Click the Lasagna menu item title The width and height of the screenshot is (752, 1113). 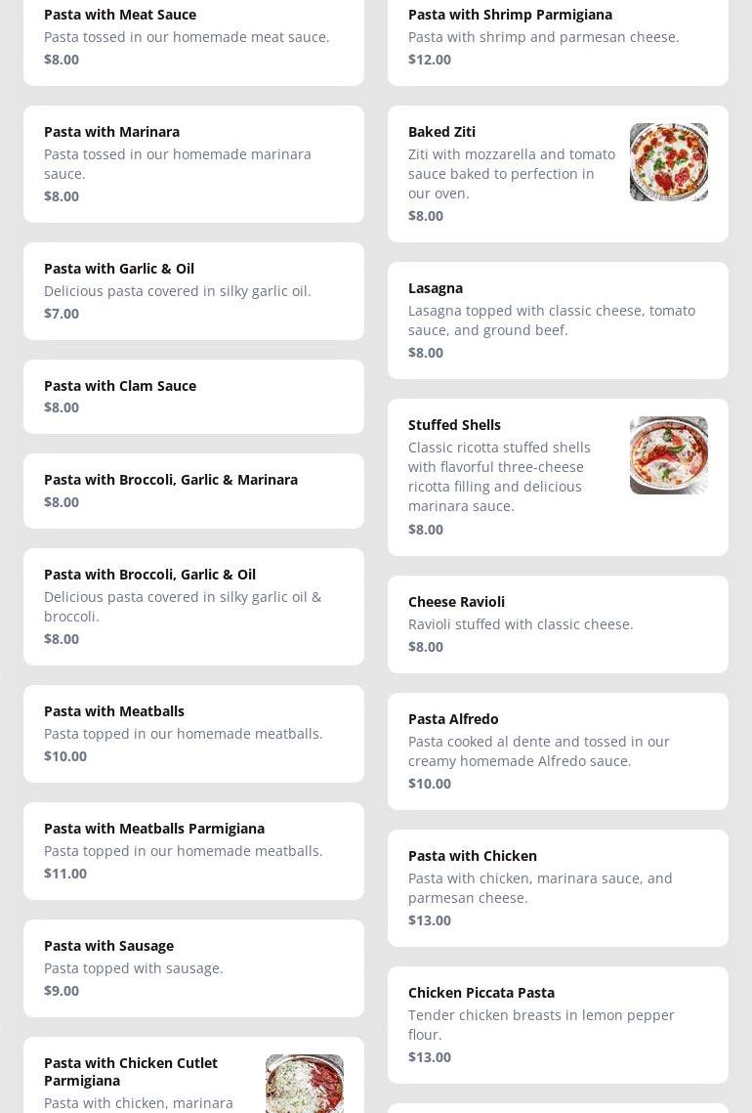click(436, 288)
